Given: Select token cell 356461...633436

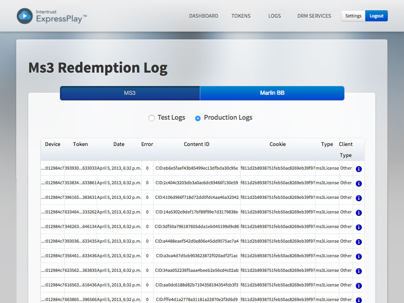Looking at the screenshot, I should 80,256.
